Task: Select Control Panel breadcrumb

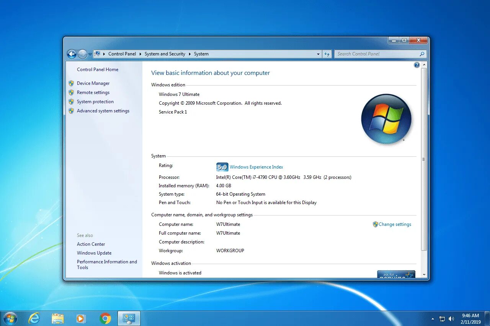Action: [x=122, y=54]
